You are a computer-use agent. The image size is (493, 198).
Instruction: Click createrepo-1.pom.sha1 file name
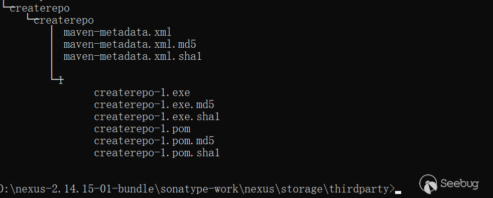tap(157, 153)
